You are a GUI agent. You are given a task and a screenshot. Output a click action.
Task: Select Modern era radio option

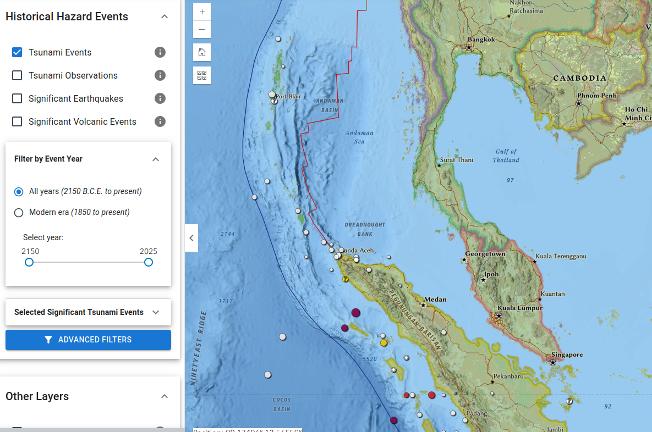[19, 213]
